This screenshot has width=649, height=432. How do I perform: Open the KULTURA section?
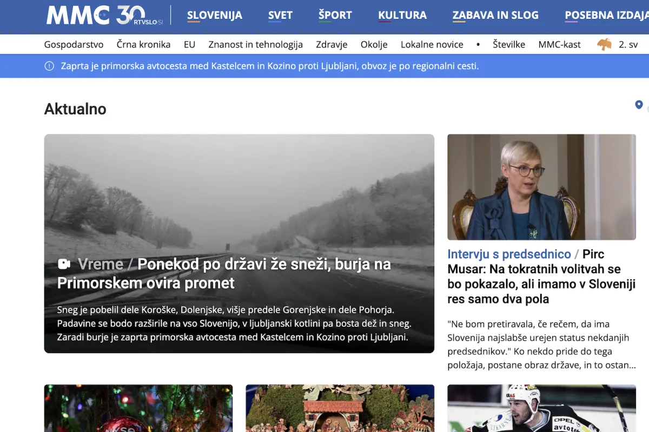click(x=402, y=15)
